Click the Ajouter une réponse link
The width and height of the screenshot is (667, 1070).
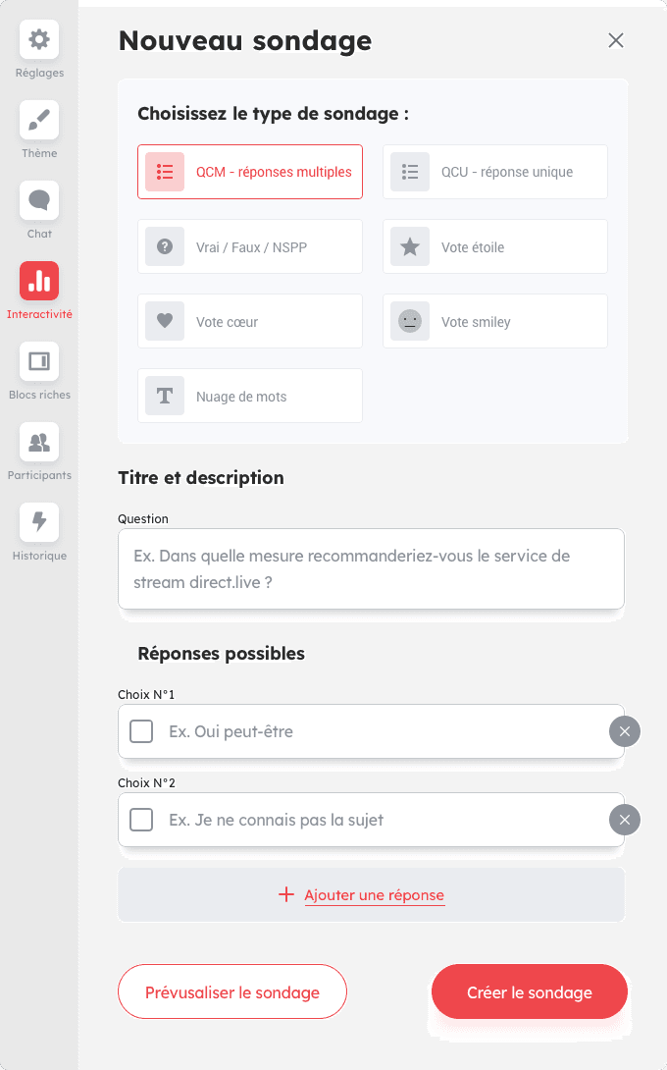point(374,895)
